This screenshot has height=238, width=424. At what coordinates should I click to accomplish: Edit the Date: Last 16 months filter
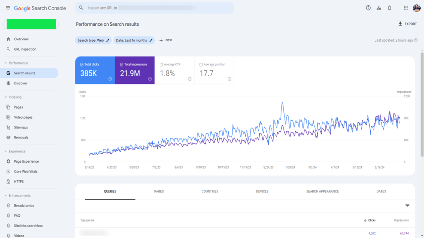pos(134,40)
